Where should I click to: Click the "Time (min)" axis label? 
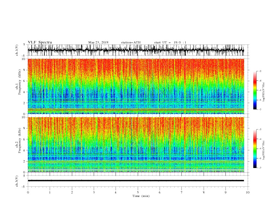141,196
